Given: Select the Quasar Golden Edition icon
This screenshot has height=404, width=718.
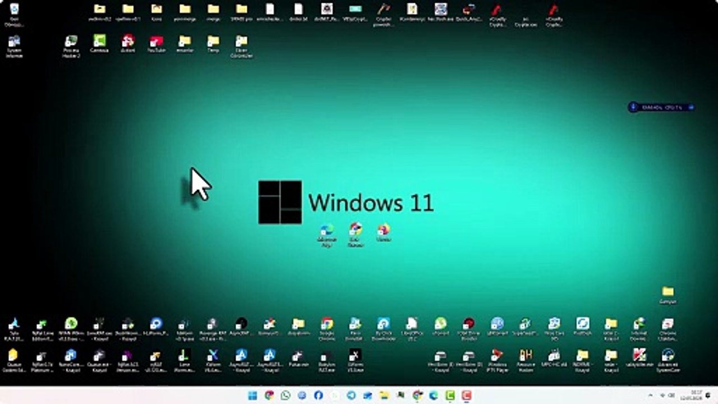Looking at the screenshot, I should pos(14,361).
